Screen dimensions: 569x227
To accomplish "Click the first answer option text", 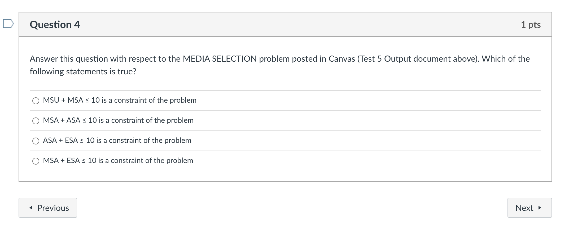I will 120,101.
